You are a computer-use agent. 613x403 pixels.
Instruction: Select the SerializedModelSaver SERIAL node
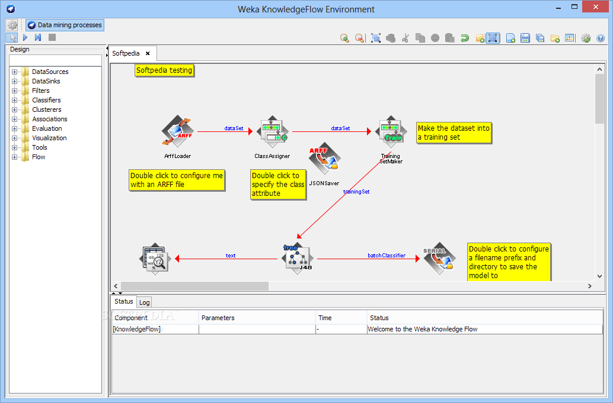[x=439, y=258]
